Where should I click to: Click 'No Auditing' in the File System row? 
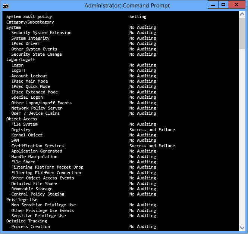(x=143, y=124)
